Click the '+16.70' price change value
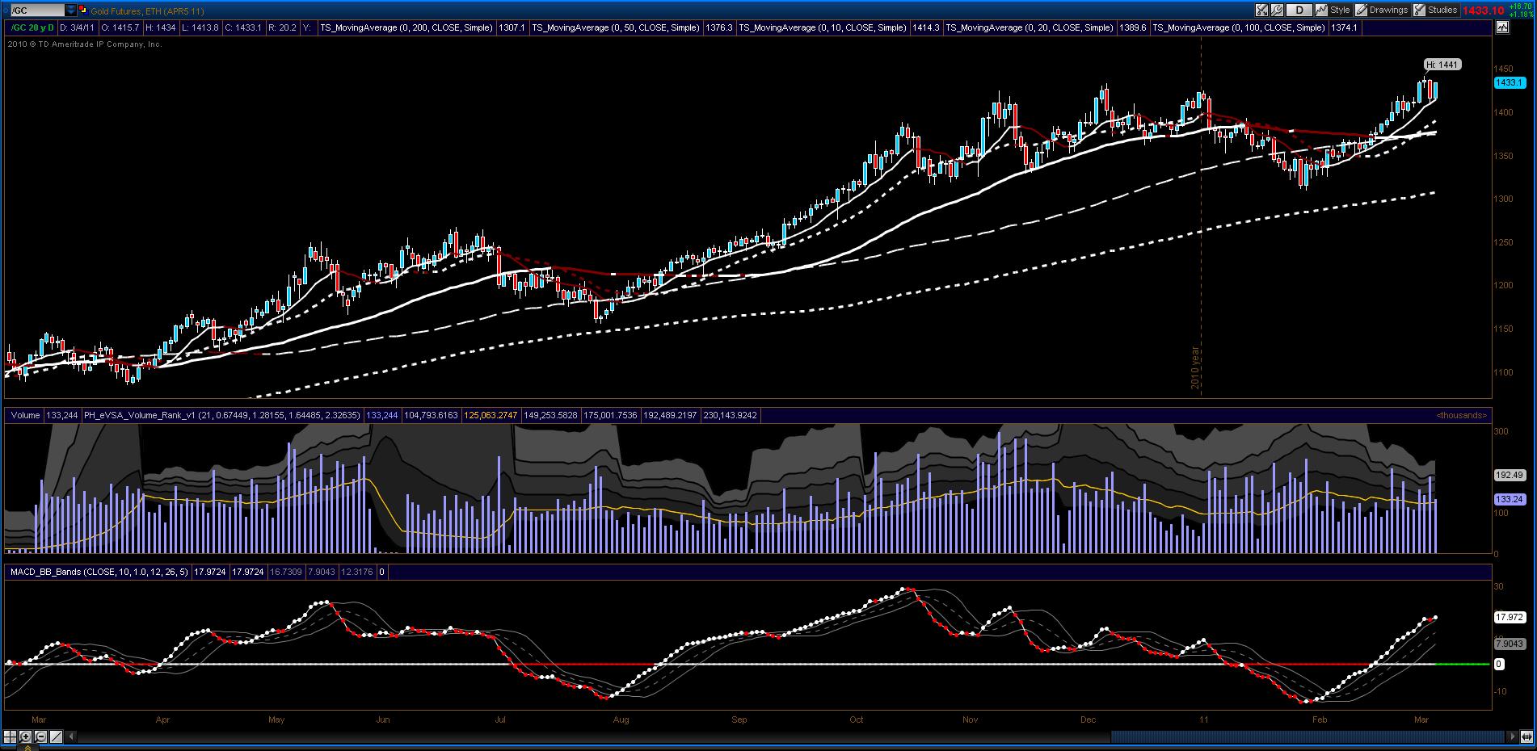The height and width of the screenshot is (751, 1537). pyautogui.click(x=1520, y=6)
